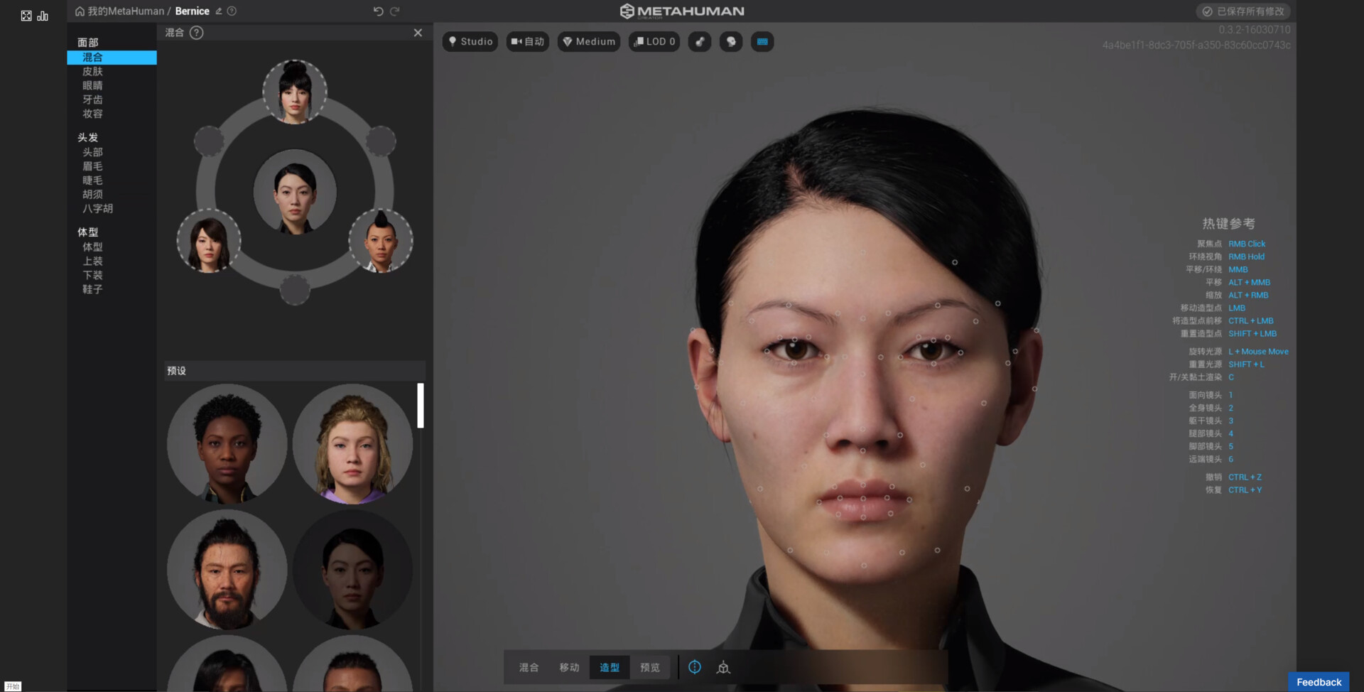Toggle the blue keyboard hotkeys icon
Image resolution: width=1364 pixels, height=692 pixels.
click(x=762, y=42)
